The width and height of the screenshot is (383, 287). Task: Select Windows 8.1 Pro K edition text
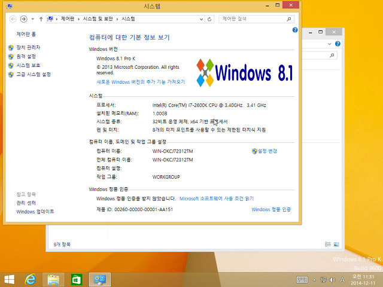(115, 59)
